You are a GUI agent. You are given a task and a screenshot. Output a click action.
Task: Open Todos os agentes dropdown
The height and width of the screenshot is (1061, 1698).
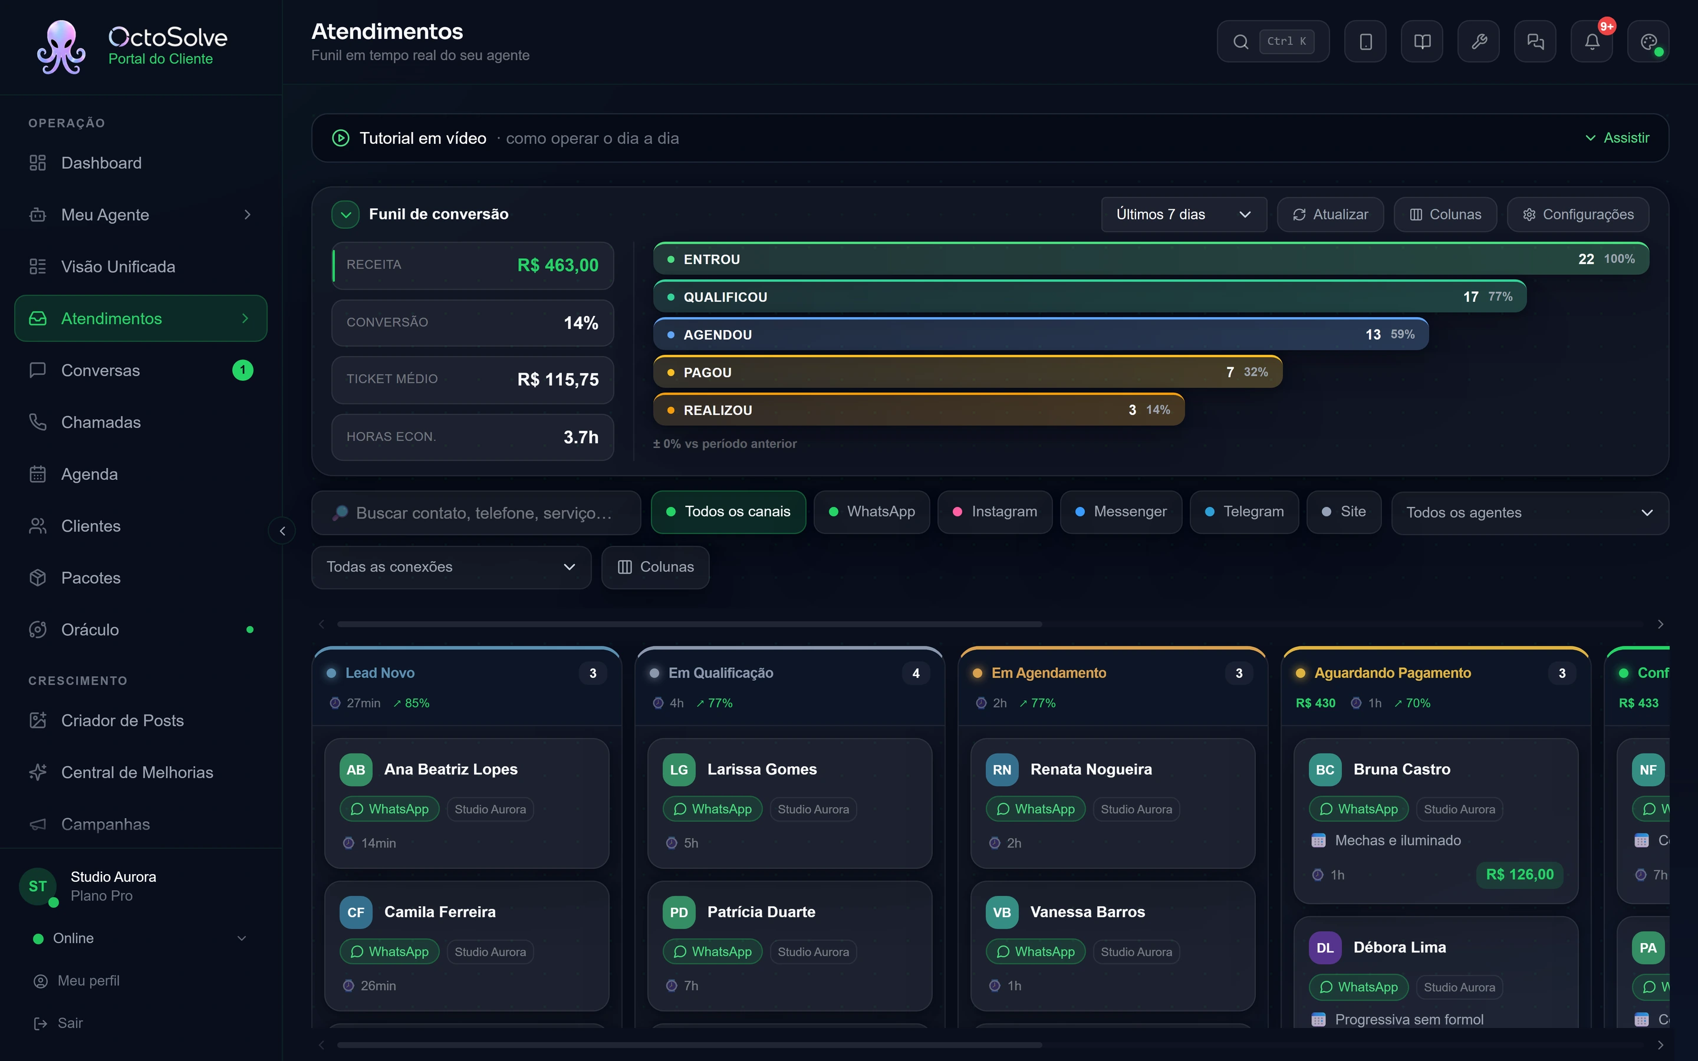coord(1529,513)
